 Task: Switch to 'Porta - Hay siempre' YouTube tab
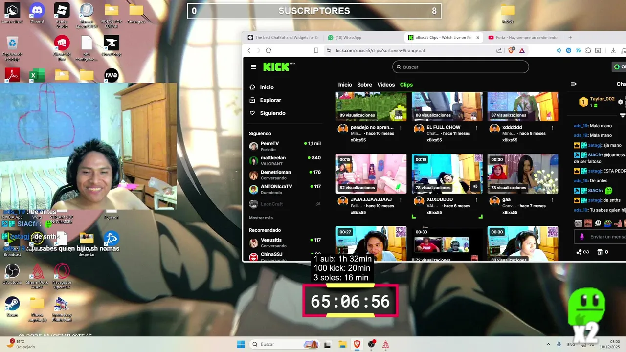click(x=524, y=37)
